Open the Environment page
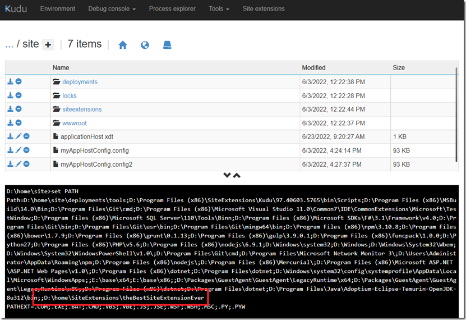This screenshot has height=320, width=466. click(x=58, y=9)
